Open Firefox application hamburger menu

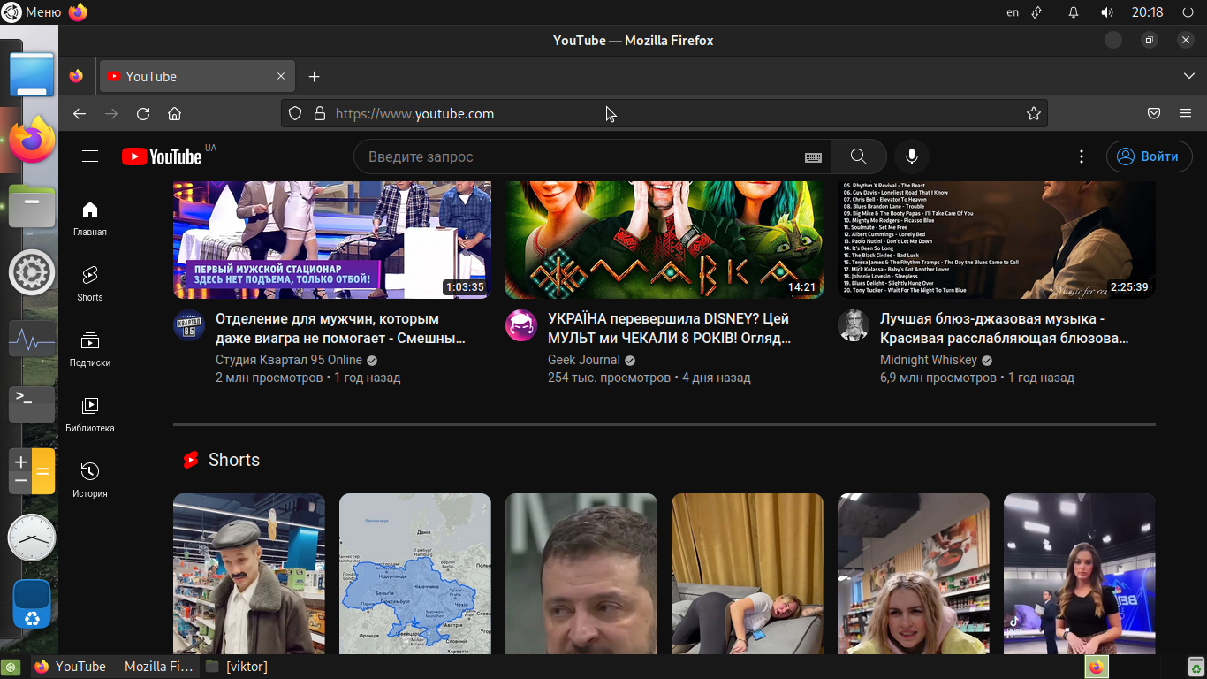(1186, 113)
